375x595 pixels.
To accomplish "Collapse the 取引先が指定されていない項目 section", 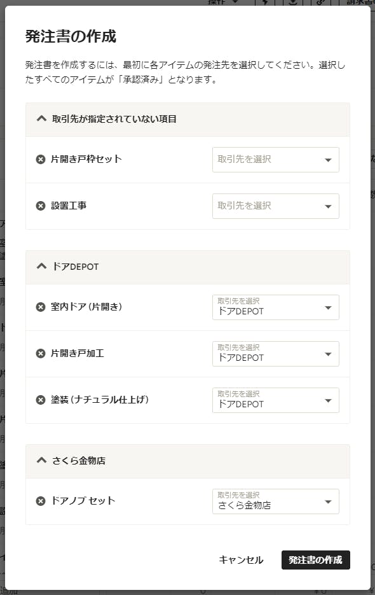I will [x=41, y=119].
